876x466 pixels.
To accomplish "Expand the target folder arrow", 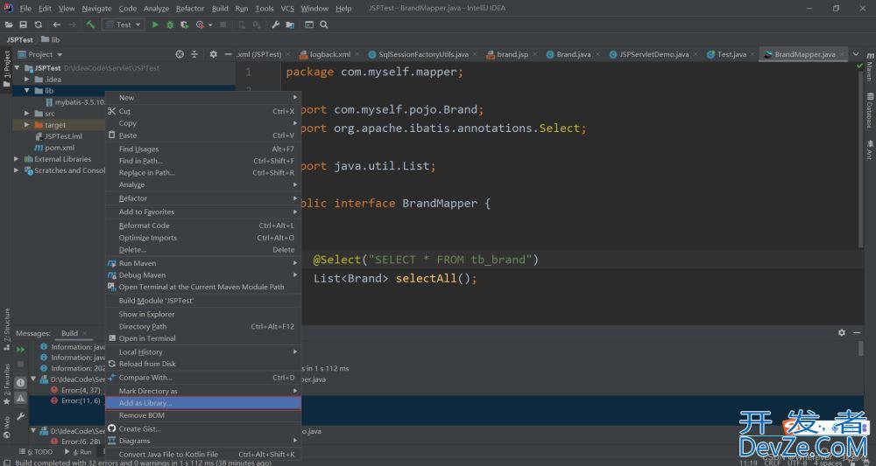I will [26, 125].
